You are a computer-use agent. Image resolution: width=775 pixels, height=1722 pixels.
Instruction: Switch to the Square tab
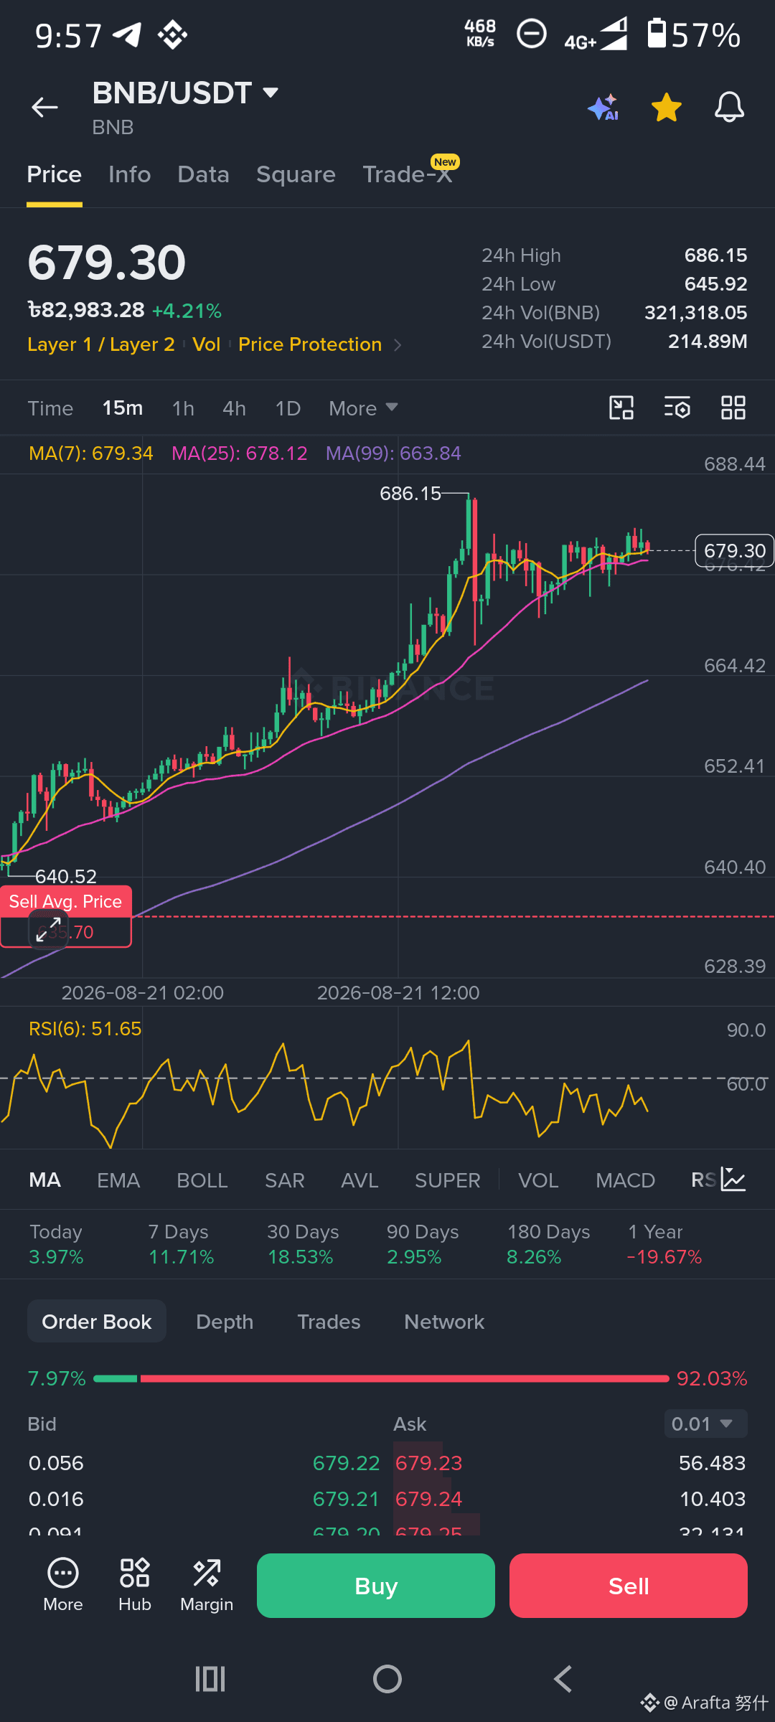[x=296, y=174]
